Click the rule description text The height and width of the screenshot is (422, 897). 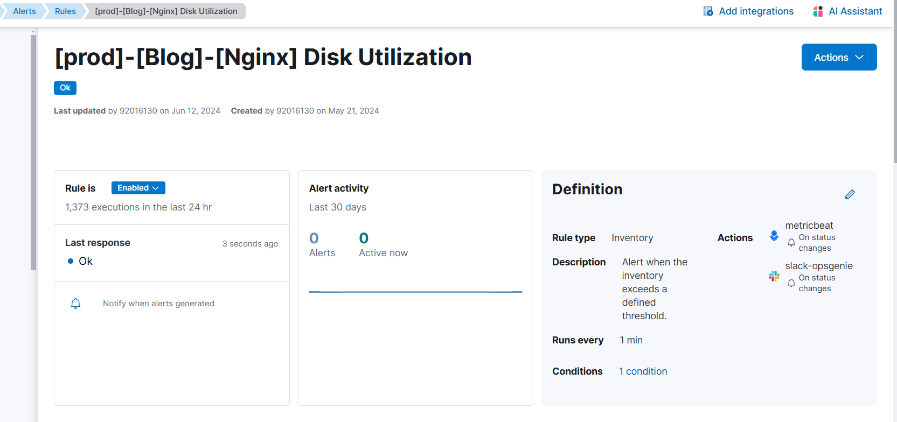[x=655, y=289]
